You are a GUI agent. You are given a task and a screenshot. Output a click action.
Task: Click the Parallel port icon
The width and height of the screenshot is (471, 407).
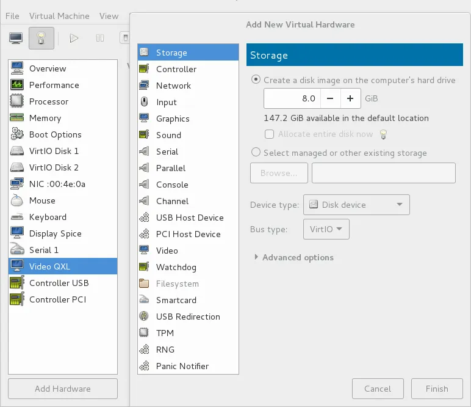144,168
